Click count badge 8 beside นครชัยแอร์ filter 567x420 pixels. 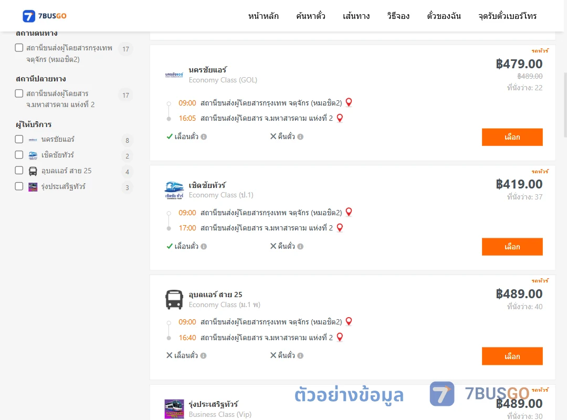pos(127,140)
